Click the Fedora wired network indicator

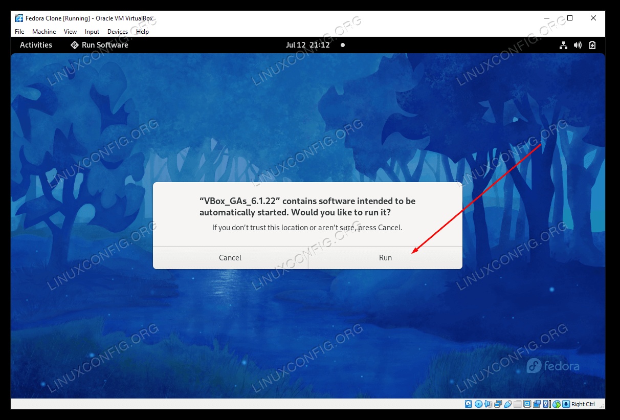coord(563,45)
